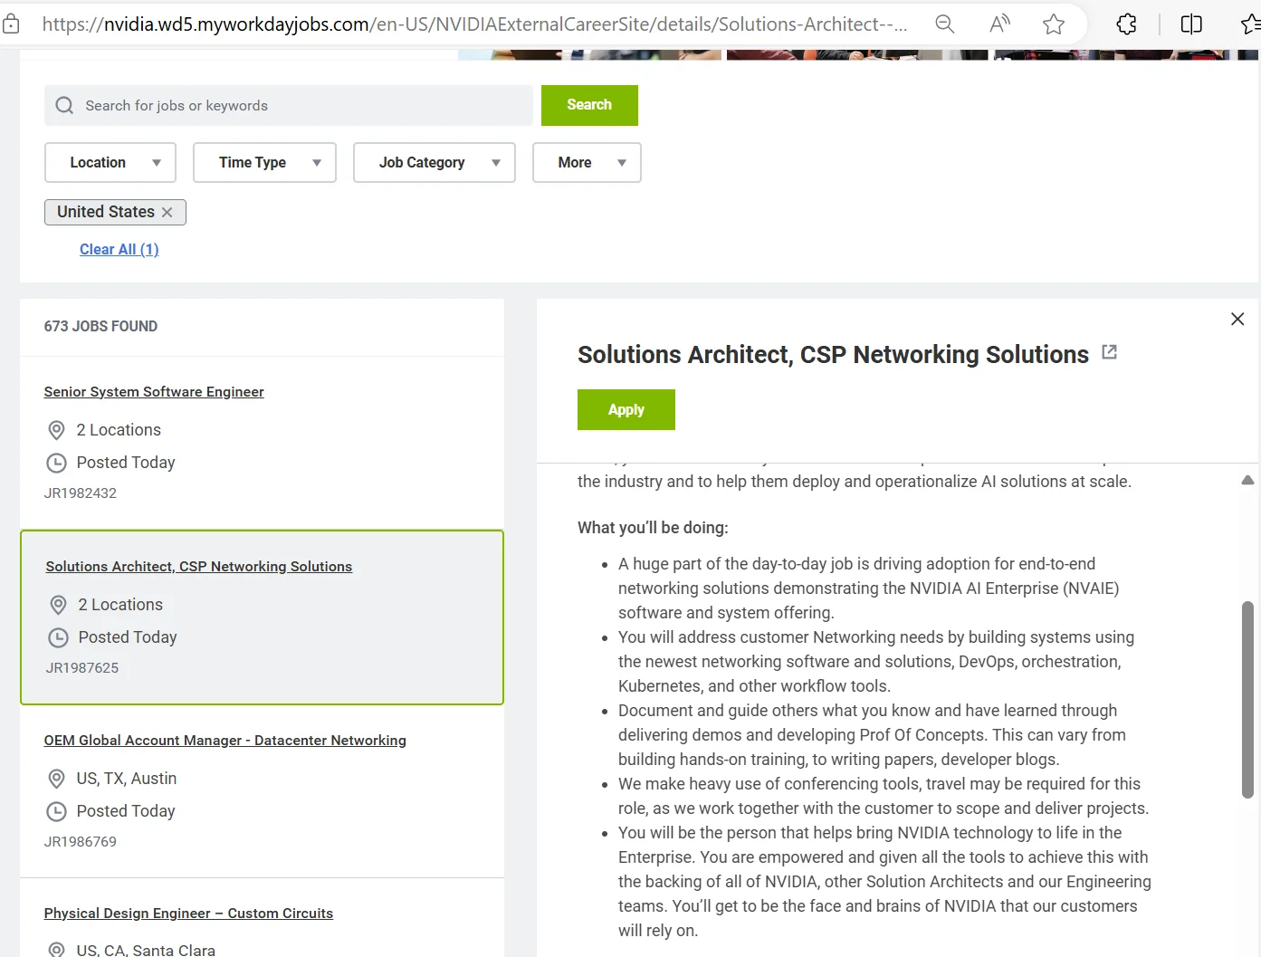Expand the Location filter dropdown
This screenshot has width=1261, height=957.
tap(110, 163)
